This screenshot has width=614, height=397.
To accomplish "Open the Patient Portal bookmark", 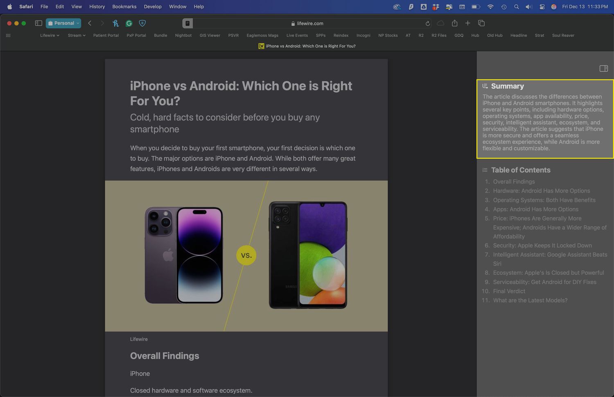I will tap(106, 36).
